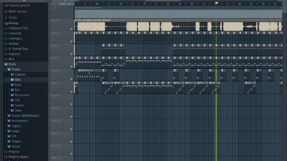287x161 pixels.
Task: Click the Projects bones folder icon
Action: click(6, 157)
